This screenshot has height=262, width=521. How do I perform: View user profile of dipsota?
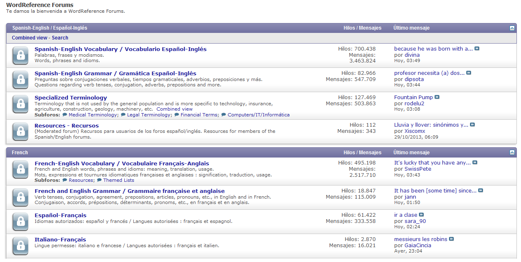click(x=414, y=79)
